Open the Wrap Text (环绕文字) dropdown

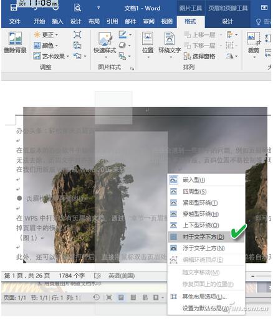pyautogui.click(x=170, y=45)
